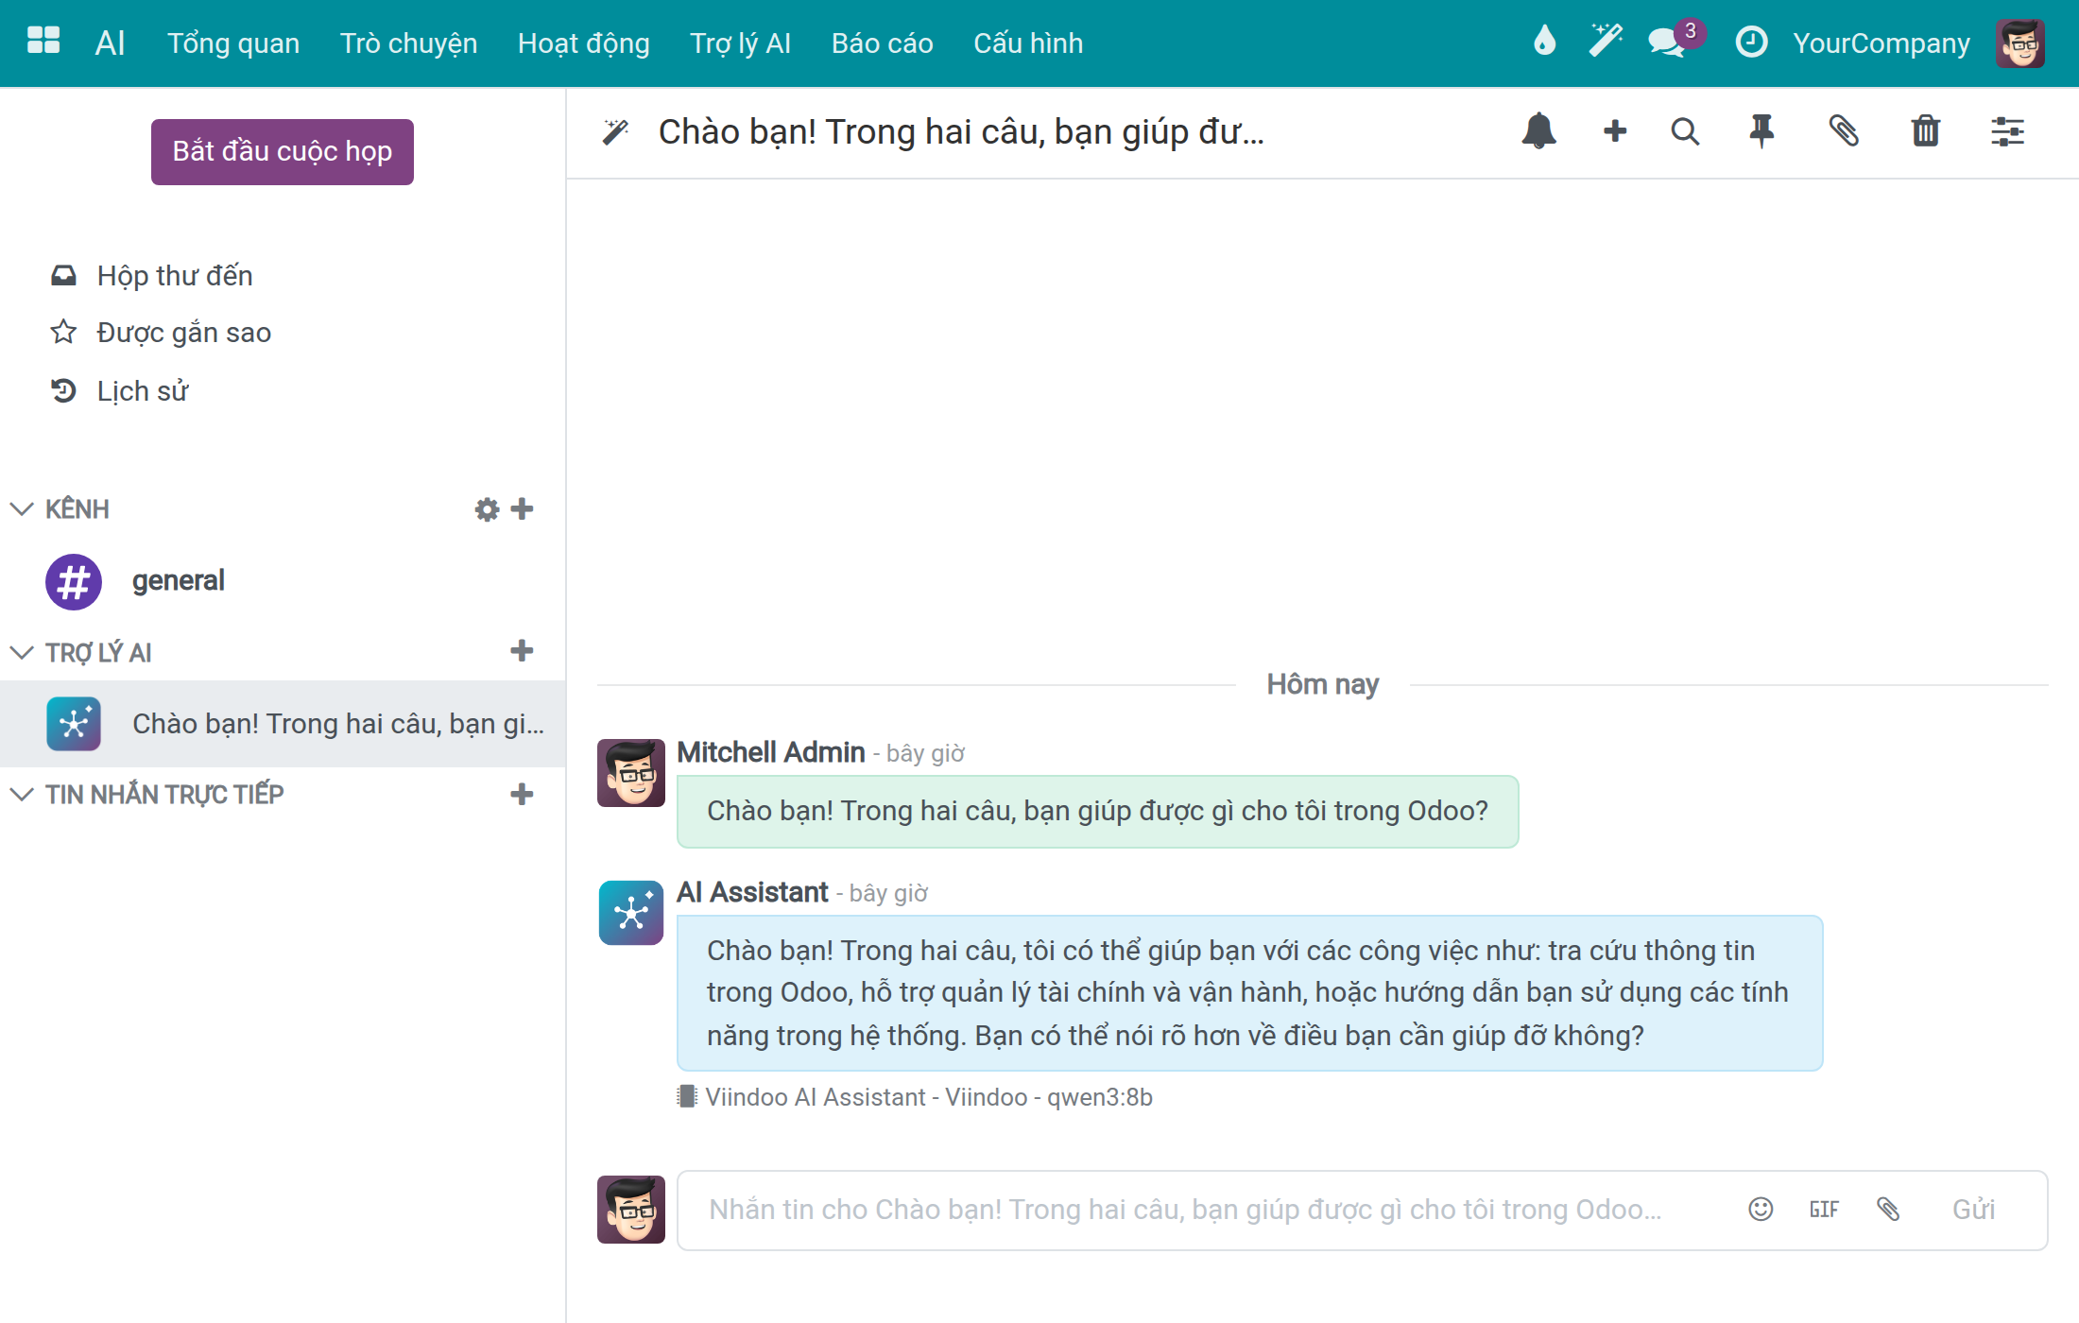The width and height of the screenshot is (2079, 1323).
Task: Collapse the TIN NHẮN TRỰC TIẾP section
Action: click(x=22, y=795)
